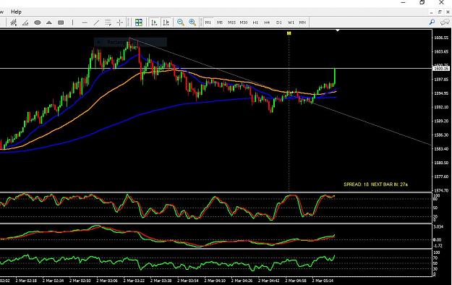Switch to D1 daily timeframe
Screen dimensions: 452x285
(x=278, y=22)
